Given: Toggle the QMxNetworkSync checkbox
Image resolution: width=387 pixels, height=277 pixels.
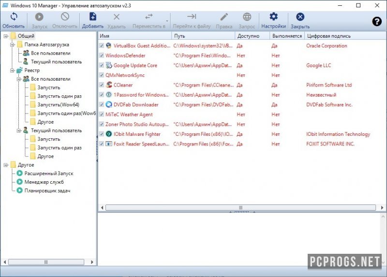Looking at the screenshot, I should (102, 75).
